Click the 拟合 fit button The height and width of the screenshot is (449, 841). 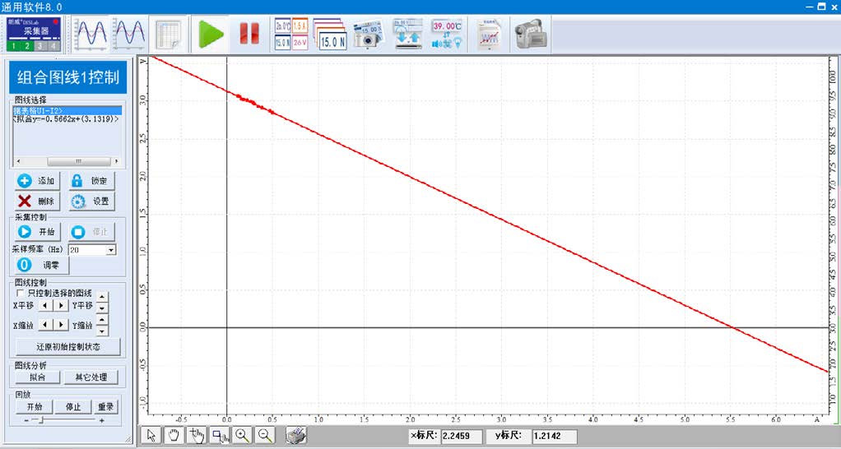click(37, 377)
